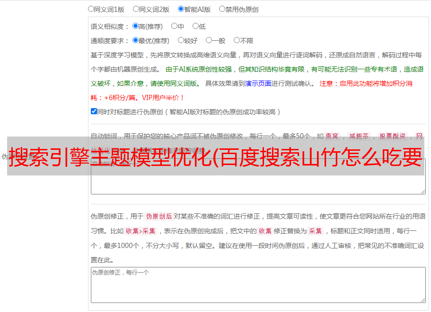
Task: Select the 同义词1版 radio option
Action: click(91, 9)
